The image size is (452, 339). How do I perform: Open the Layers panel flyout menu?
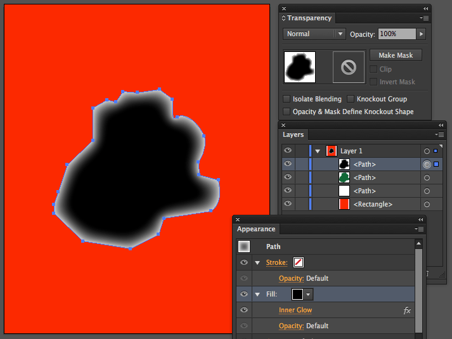pos(439,134)
